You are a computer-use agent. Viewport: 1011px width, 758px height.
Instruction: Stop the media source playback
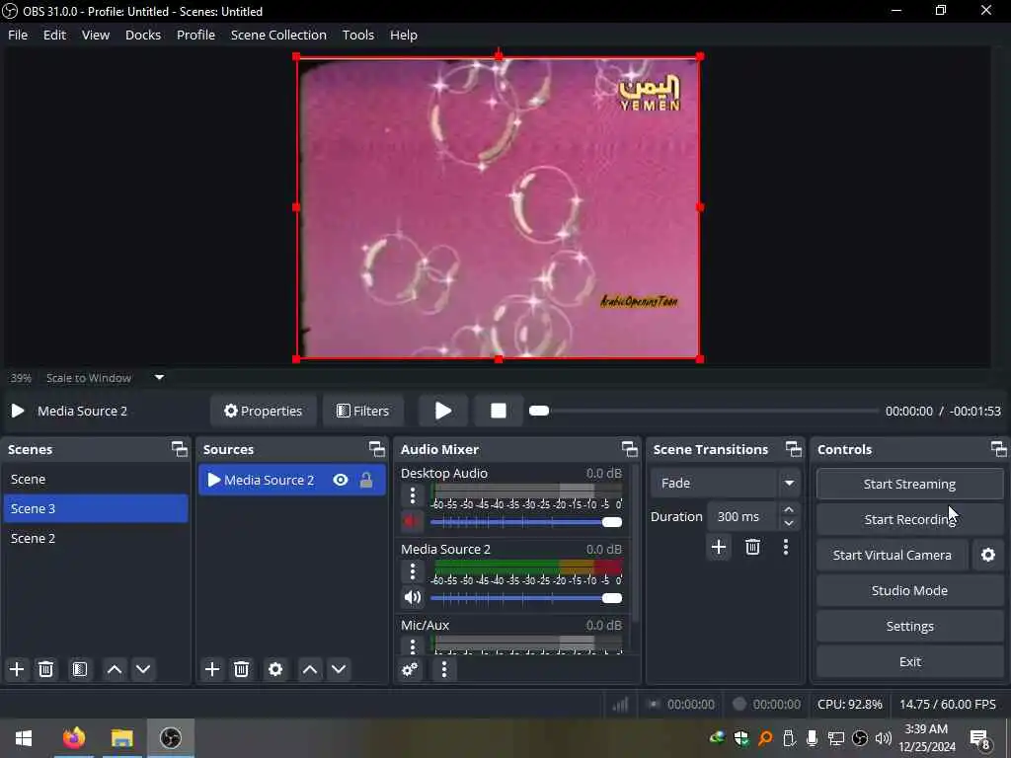click(x=498, y=411)
